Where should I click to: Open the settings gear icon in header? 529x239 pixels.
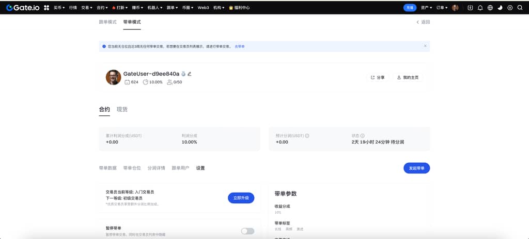(510, 8)
